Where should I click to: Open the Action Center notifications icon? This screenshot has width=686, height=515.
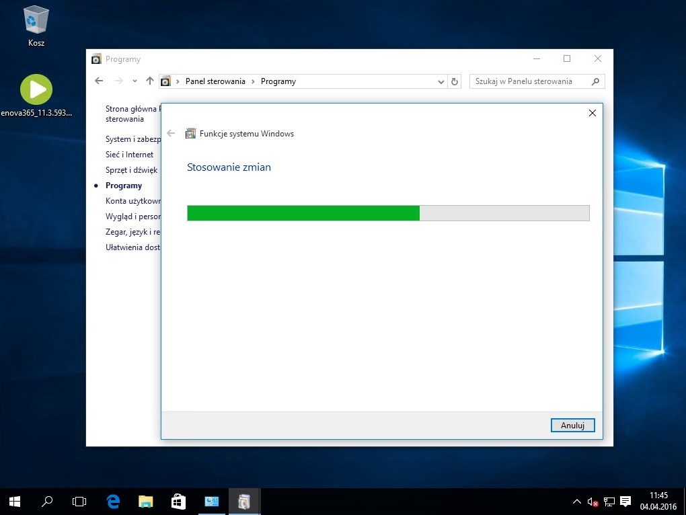pyautogui.click(x=625, y=502)
